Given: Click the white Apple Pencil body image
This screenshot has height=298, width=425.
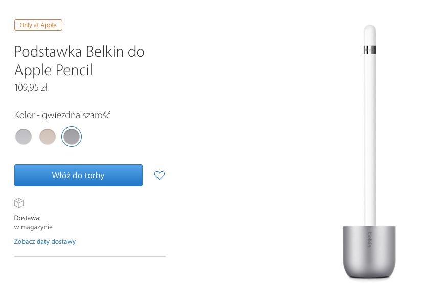Looking at the screenshot, I should pos(370,138).
